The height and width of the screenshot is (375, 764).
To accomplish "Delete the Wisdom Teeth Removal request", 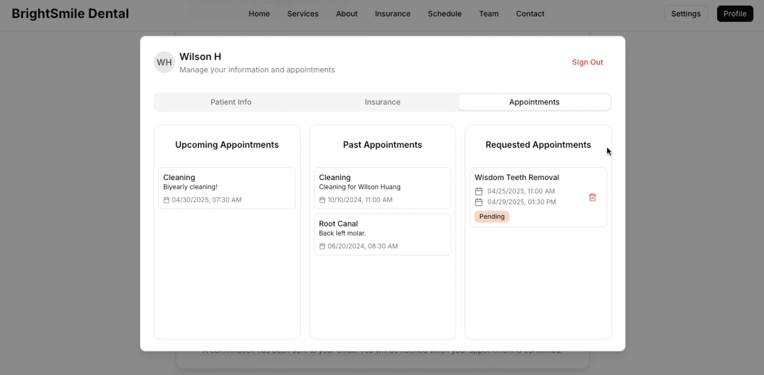I will [592, 197].
